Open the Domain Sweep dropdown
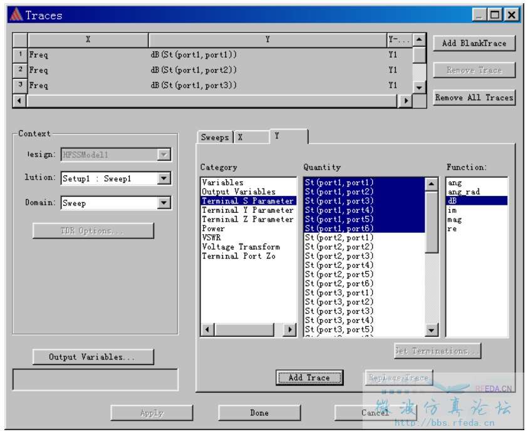The height and width of the screenshot is (432, 528). pyautogui.click(x=164, y=202)
